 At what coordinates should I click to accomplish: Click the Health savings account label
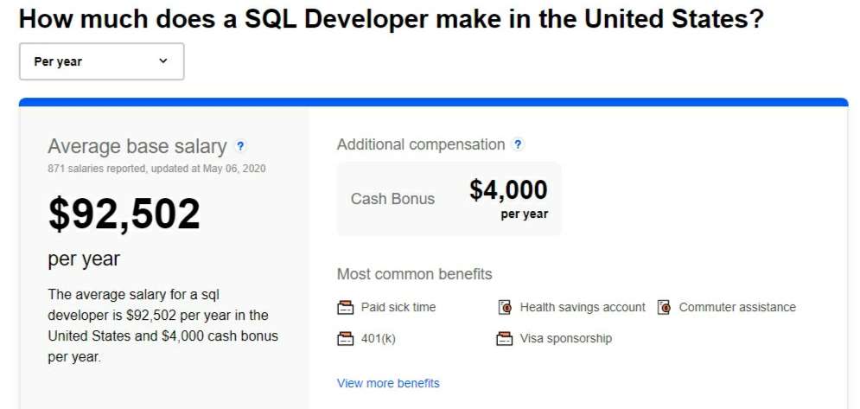click(x=583, y=308)
